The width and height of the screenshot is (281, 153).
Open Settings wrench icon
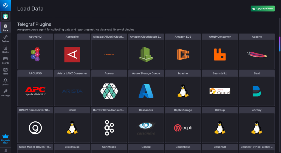5,93
